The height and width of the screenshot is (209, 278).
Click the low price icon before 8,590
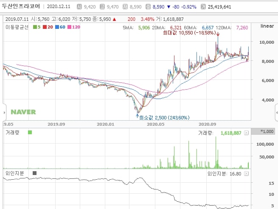[125, 7]
